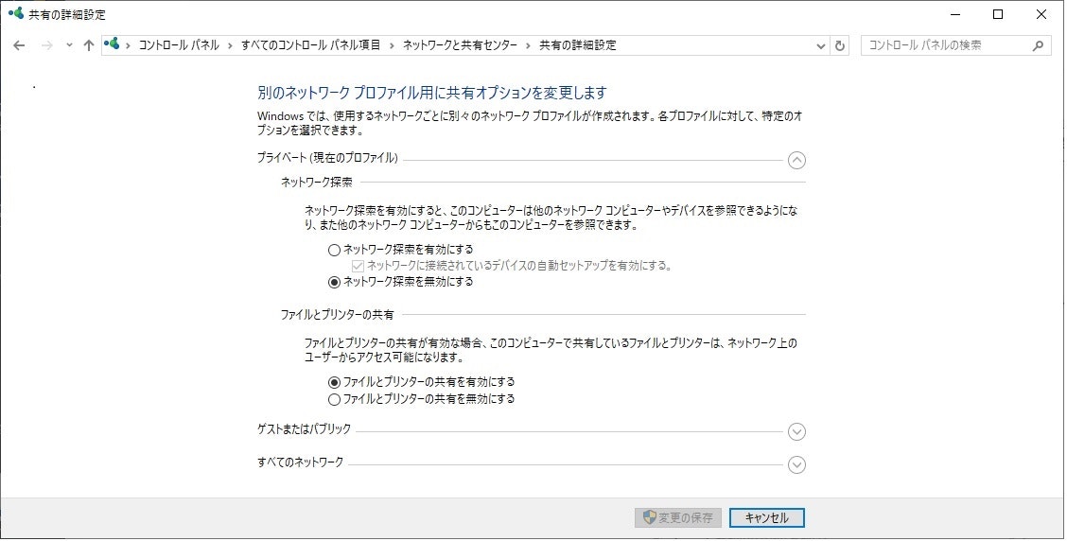1067x541 pixels.
Task: Click the title bar window icon
Action: [16, 13]
